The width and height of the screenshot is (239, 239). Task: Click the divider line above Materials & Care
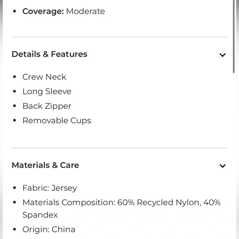(x=119, y=148)
